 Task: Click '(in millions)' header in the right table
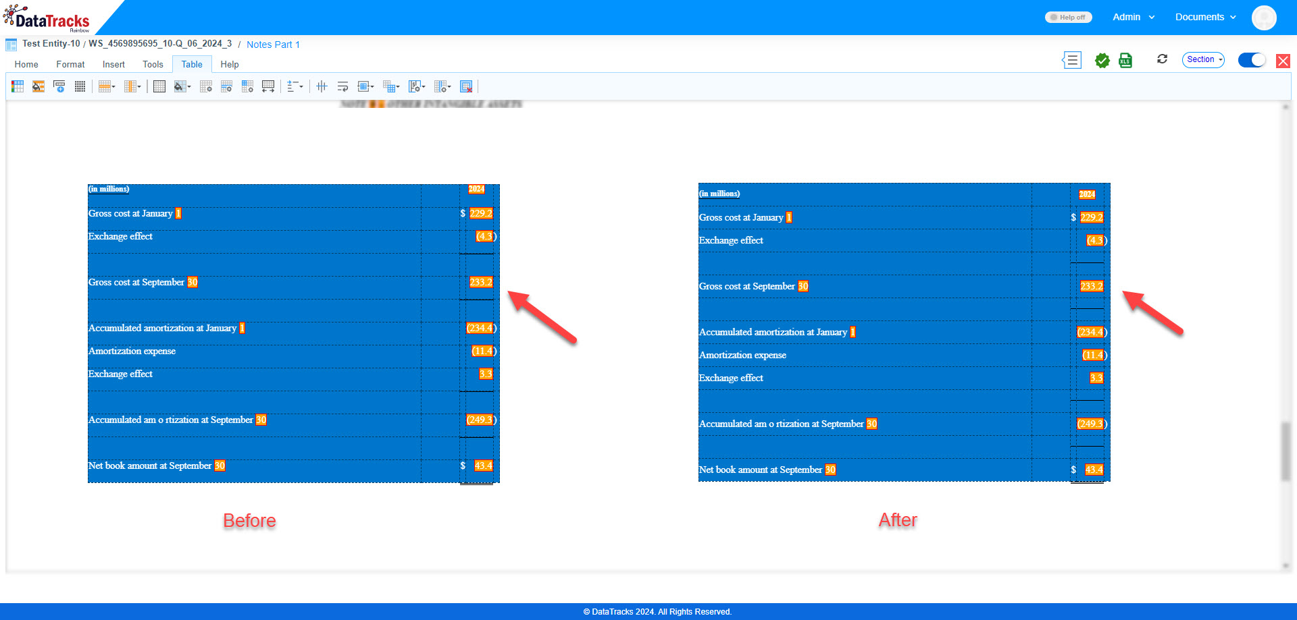719,194
